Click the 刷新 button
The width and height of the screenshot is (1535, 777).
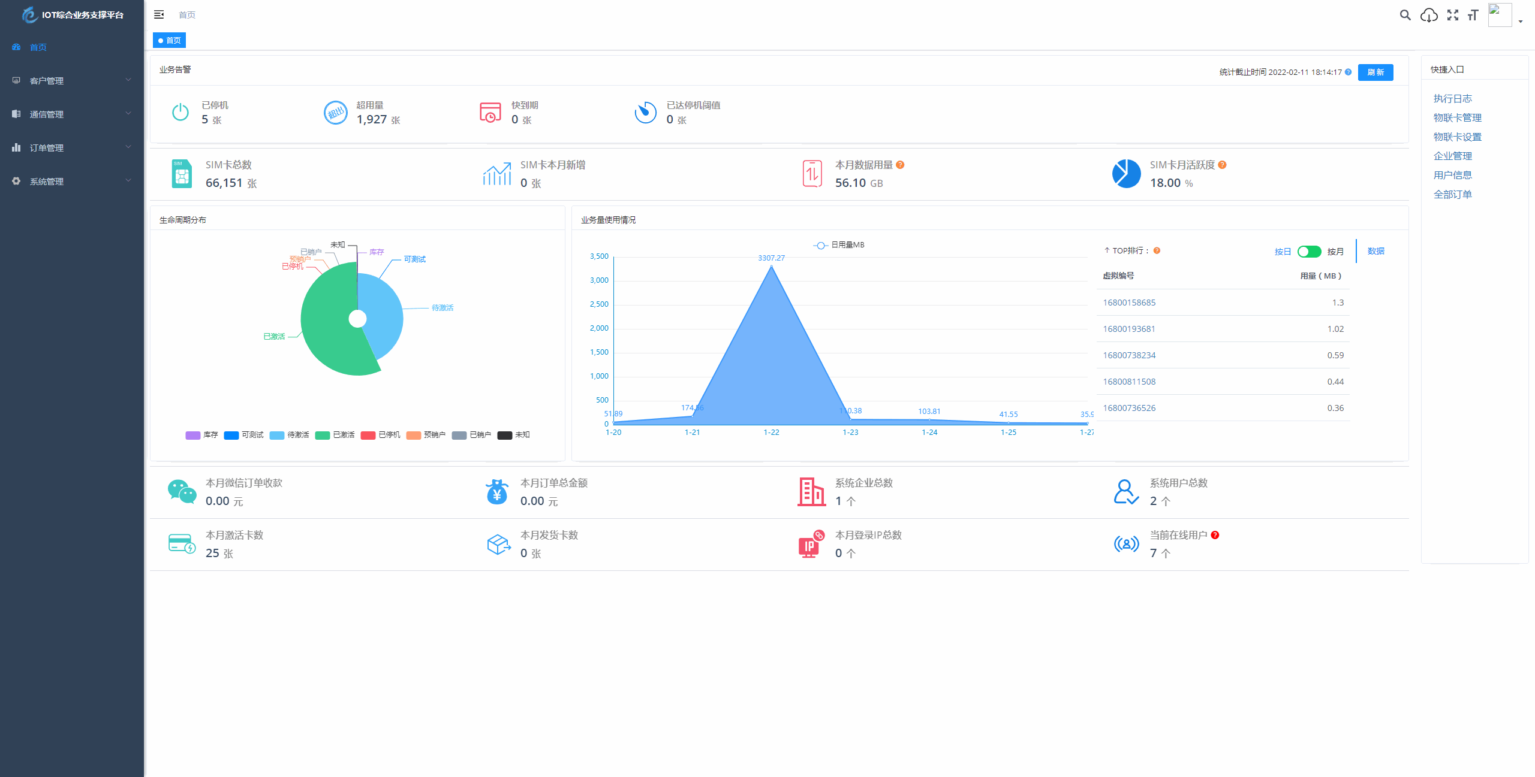coord(1376,72)
